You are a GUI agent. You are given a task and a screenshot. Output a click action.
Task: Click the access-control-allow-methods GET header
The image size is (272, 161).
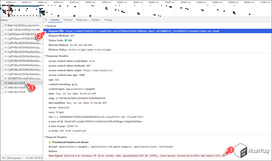(x=70, y=66)
